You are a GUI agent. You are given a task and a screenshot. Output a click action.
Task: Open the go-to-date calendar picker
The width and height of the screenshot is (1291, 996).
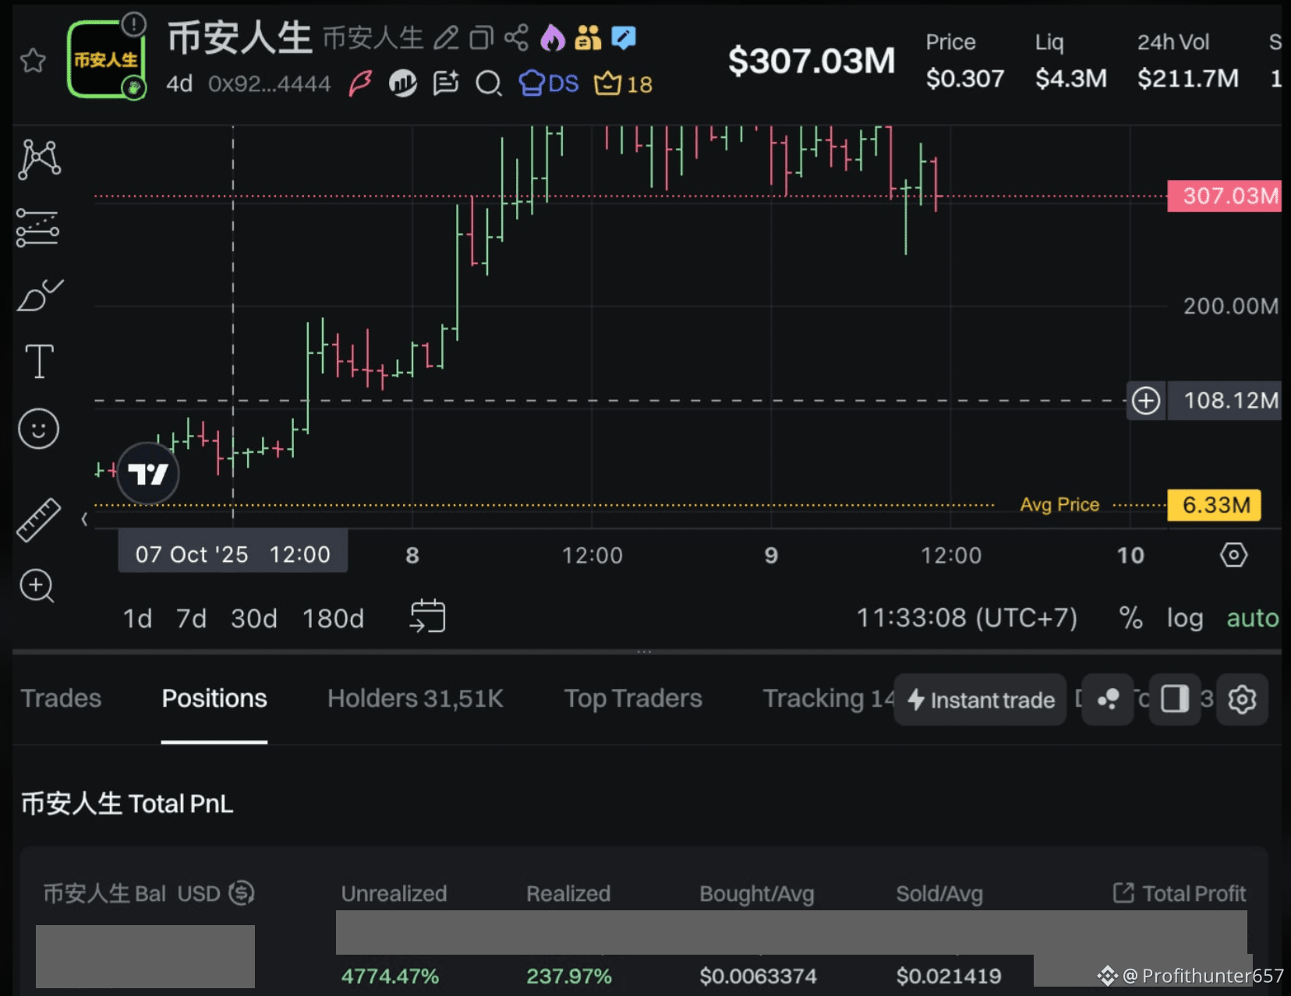click(x=427, y=616)
